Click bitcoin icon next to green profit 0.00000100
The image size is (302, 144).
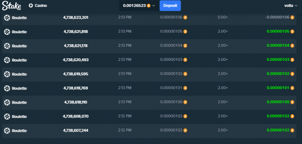click(x=292, y=102)
